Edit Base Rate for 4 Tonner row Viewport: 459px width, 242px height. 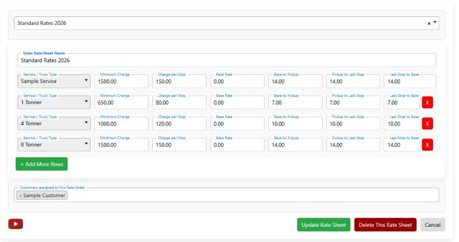pyautogui.click(x=237, y=124)
